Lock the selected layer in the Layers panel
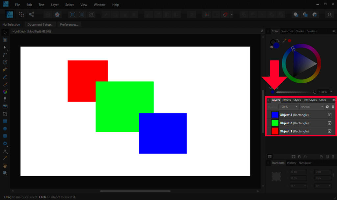The height and width of the screenshot is (200, 337). tap(333, 107)
